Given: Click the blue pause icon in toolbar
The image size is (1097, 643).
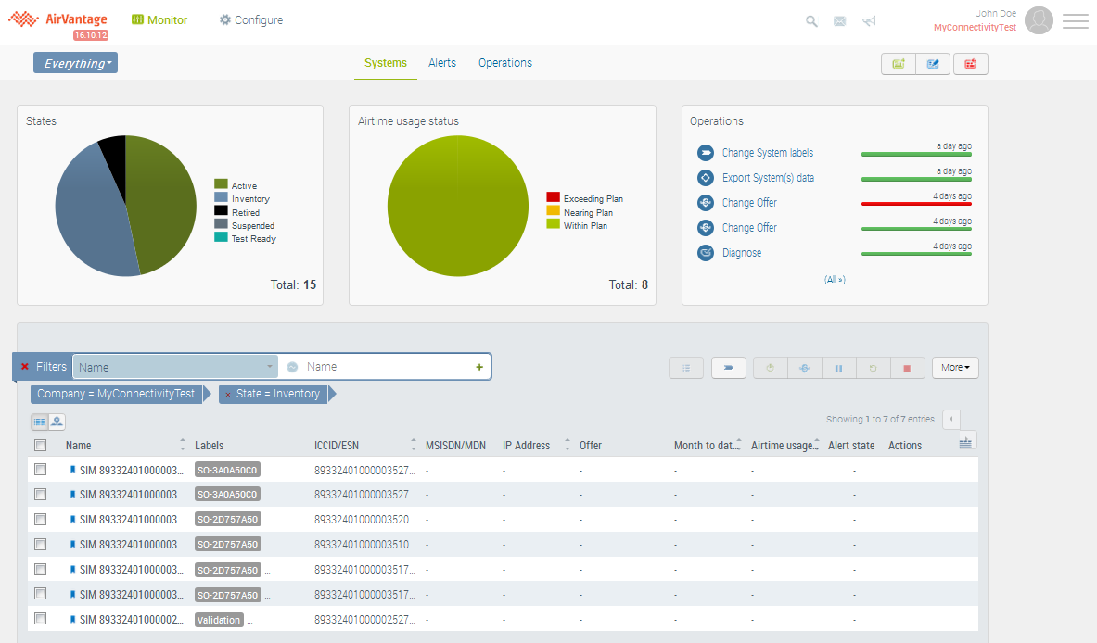Looking at the screenshot, I should (838, 368).
